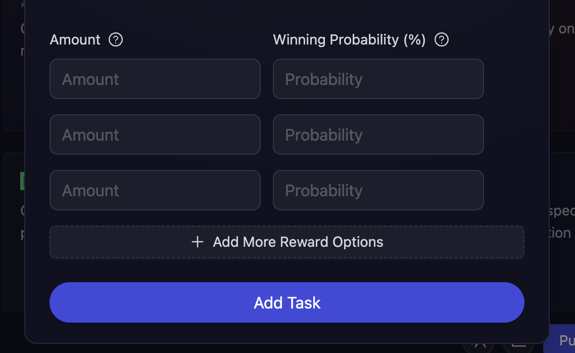This screenshot has height=353, width=575.
Task: Click the third Amount input field
Action: 155,190
